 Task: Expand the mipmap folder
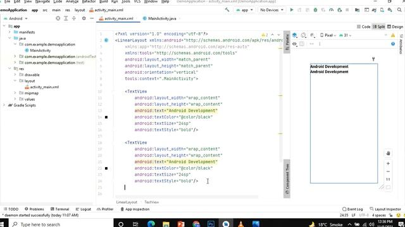tap(15, 93)
